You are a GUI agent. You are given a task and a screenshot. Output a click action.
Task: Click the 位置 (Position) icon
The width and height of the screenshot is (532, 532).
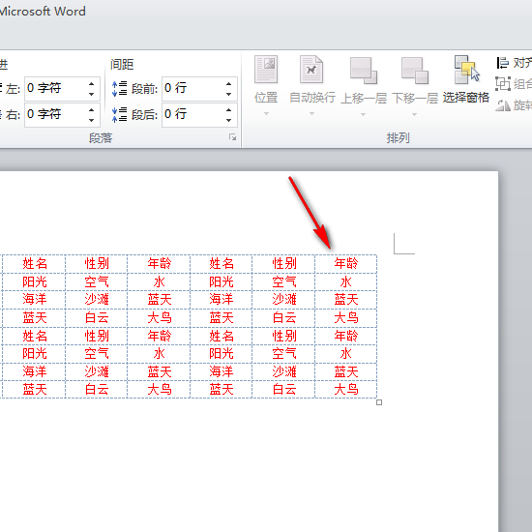coord(266,70)
